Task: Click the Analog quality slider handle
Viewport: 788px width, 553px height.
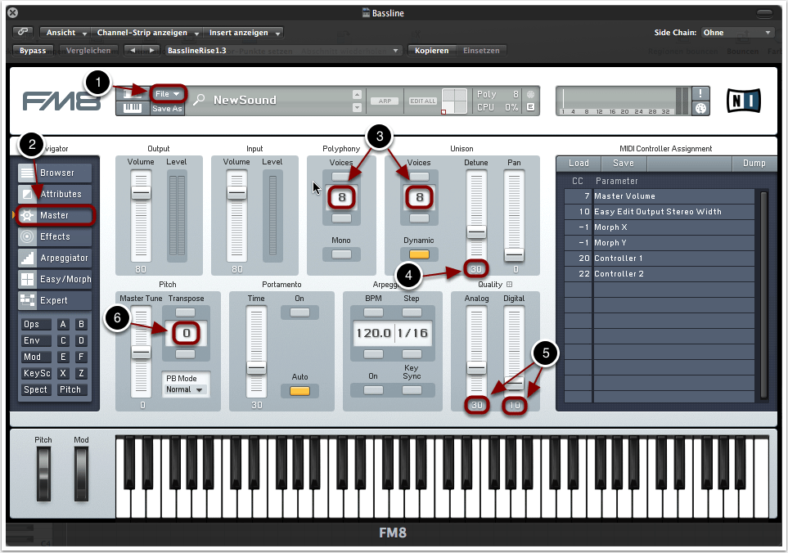Action: click(x=476, y=369)
